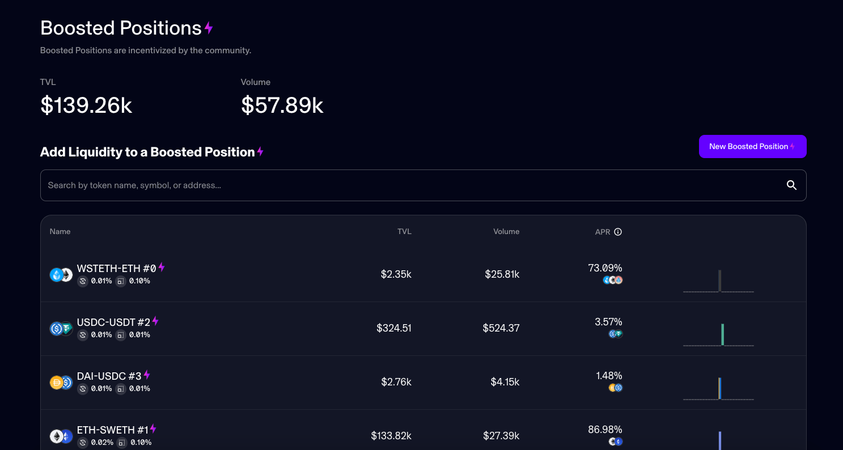
Task: Click the 86.98% APR value
Action: 605,429
